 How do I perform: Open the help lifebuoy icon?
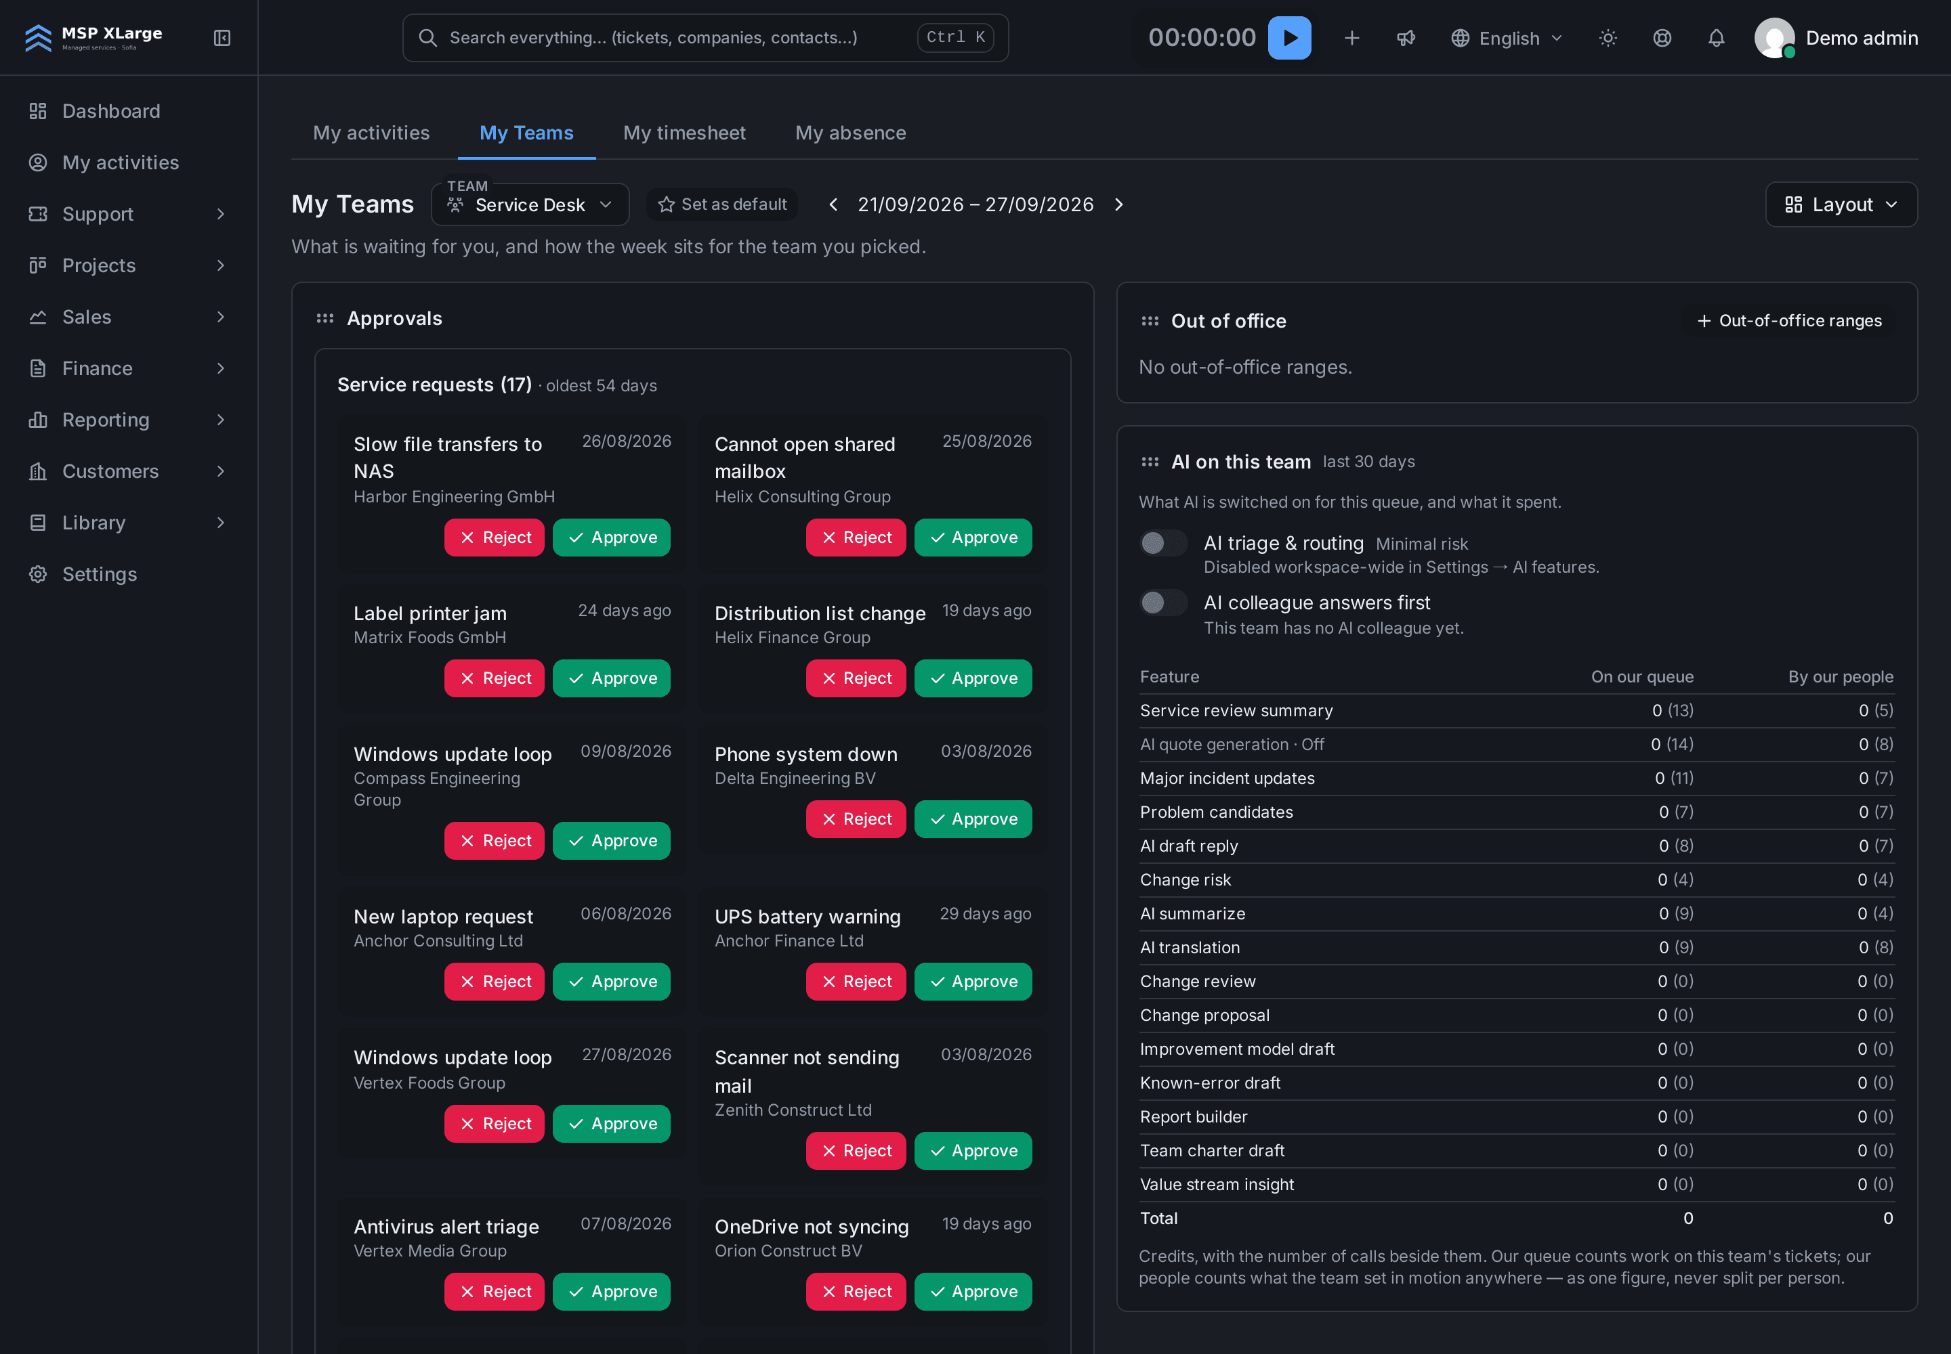click(x=1662, y=38)
